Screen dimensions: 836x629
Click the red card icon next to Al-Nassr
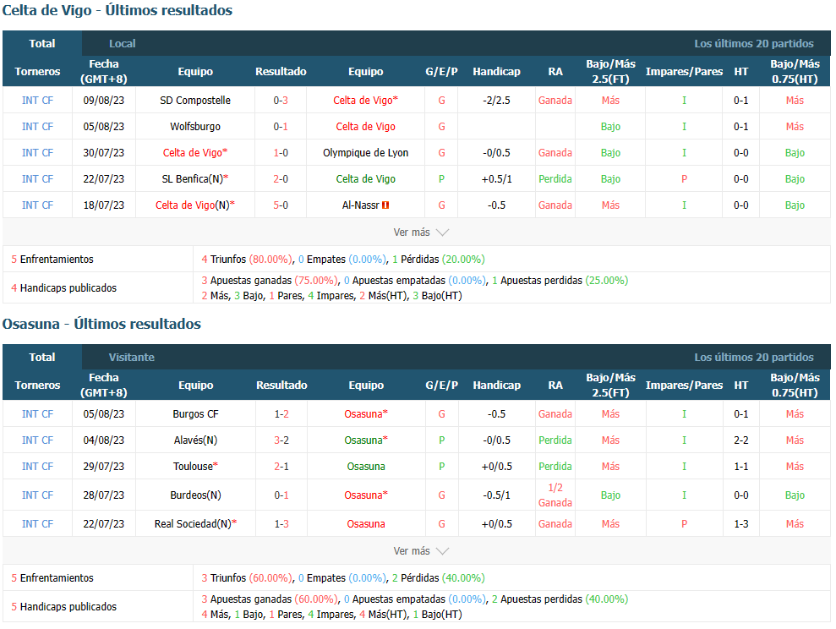[385, 205]
